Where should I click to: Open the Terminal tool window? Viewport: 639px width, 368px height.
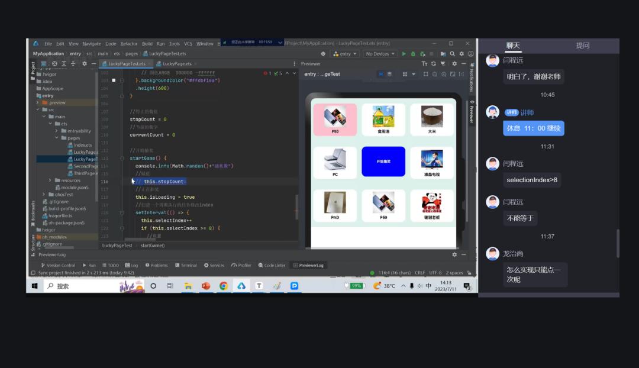coord(188,266)
